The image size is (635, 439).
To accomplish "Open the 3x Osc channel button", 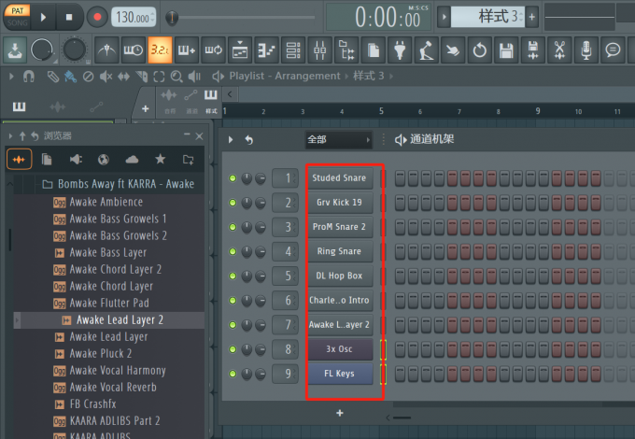I will coord(340,349).
